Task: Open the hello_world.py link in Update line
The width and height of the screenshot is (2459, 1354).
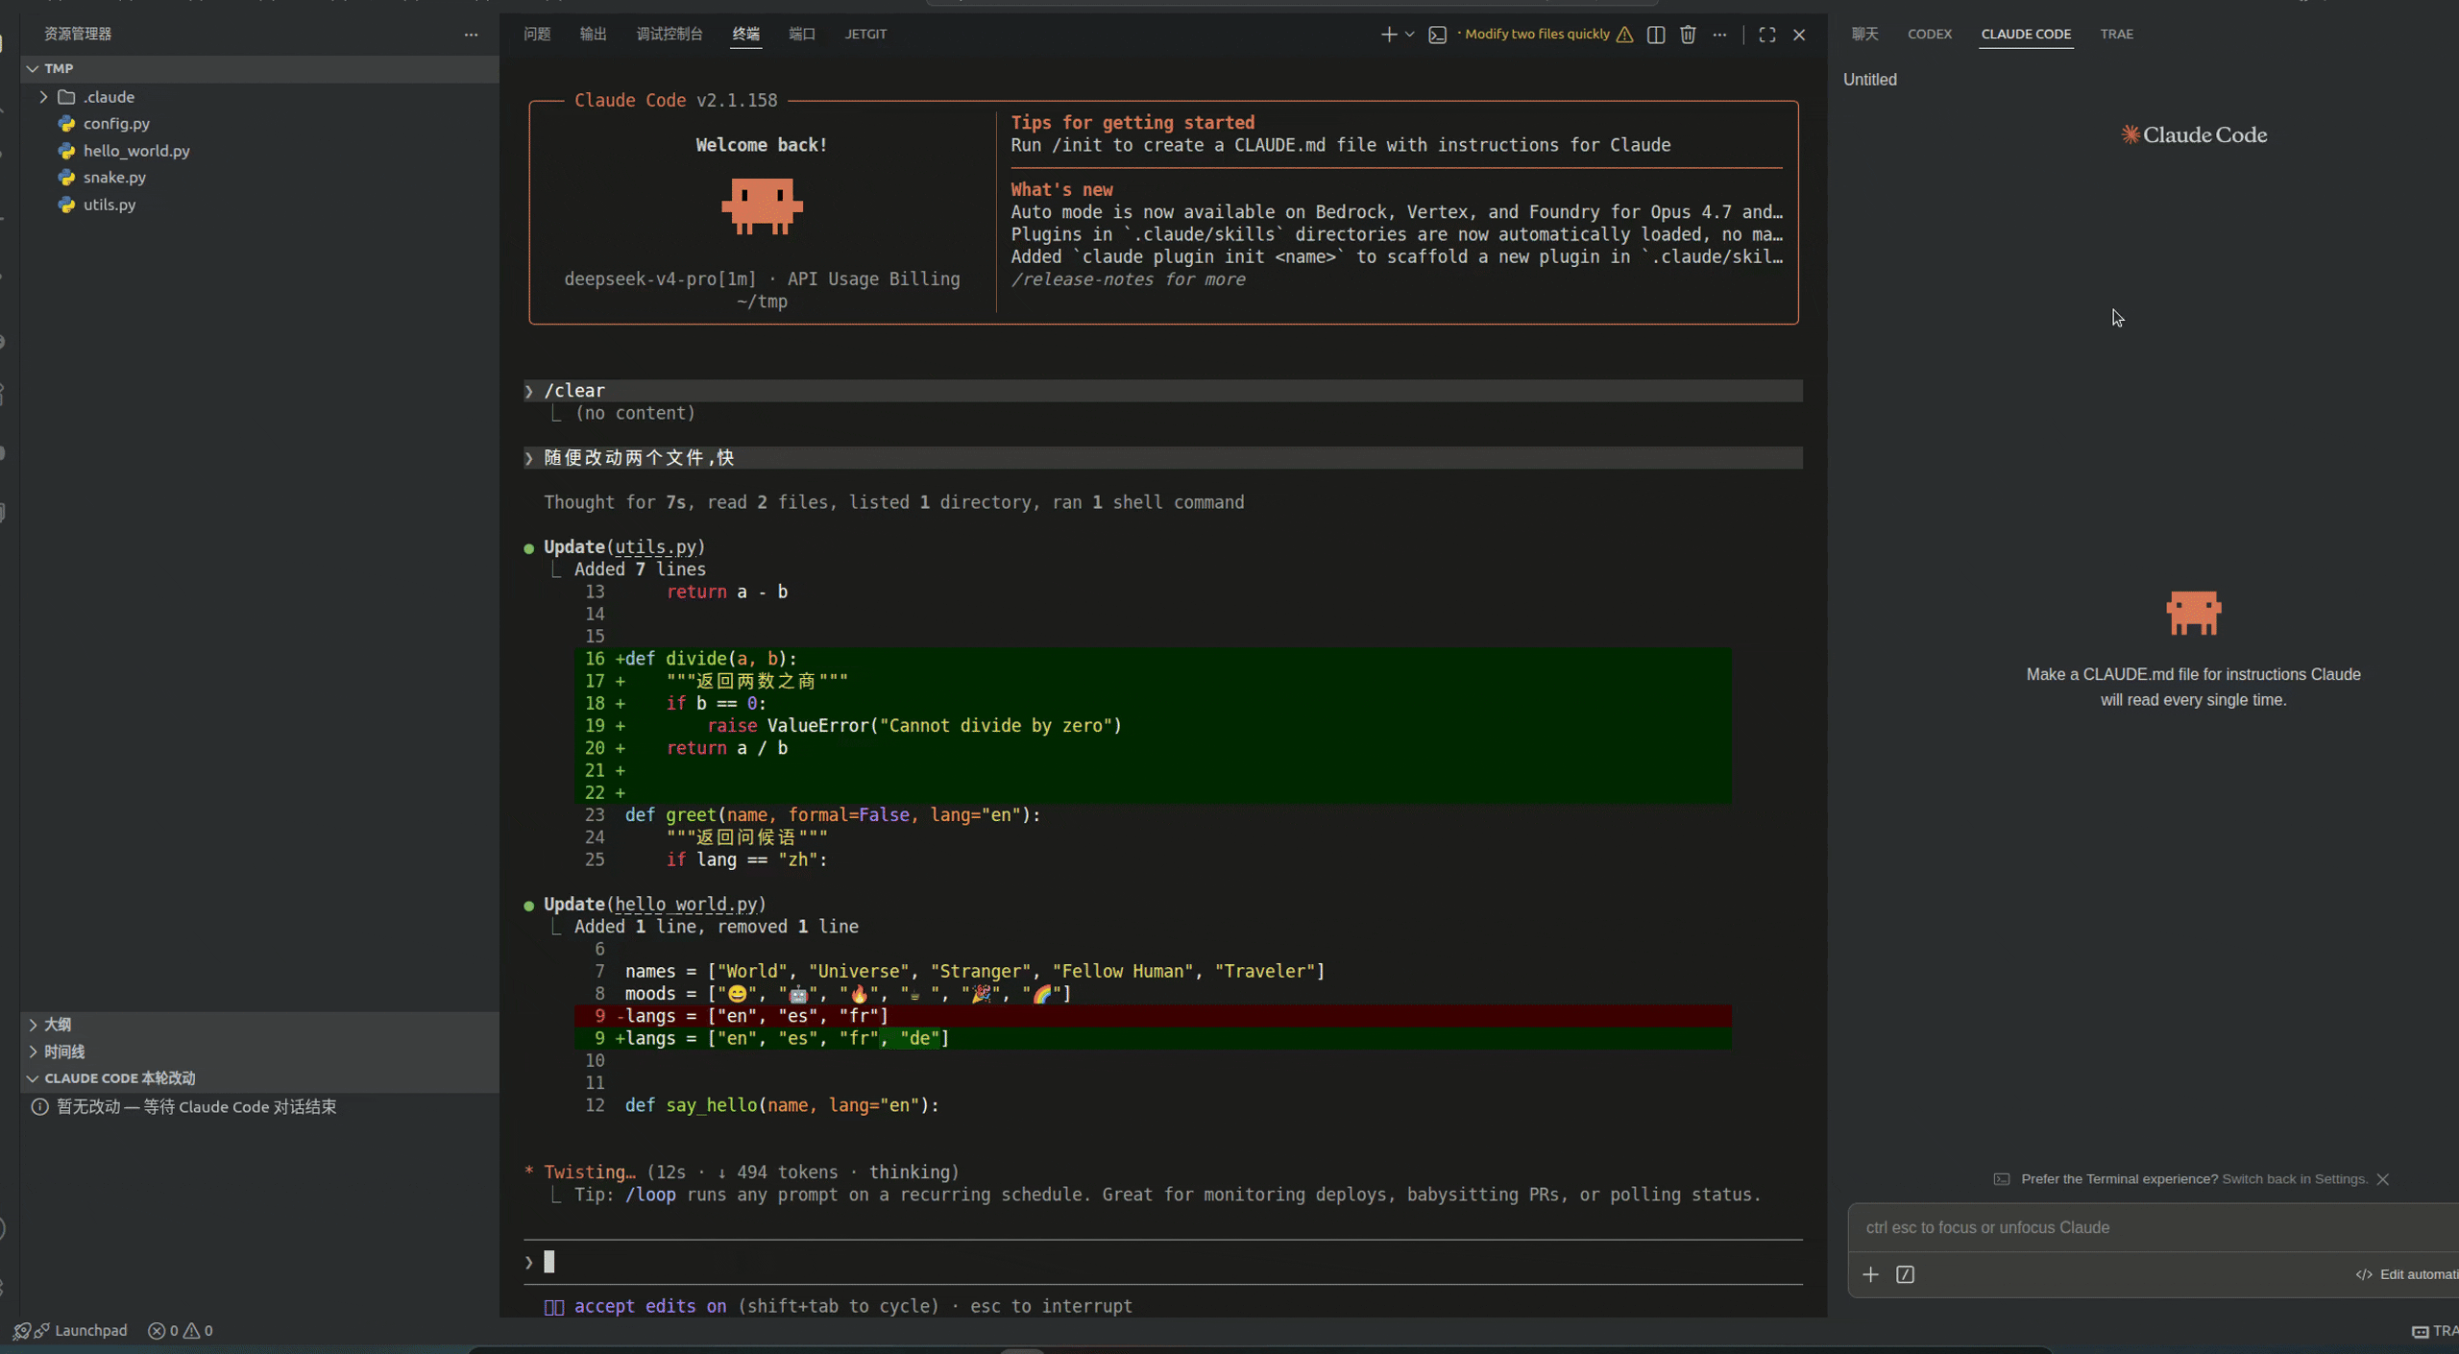Action: [x=687, y=905]
